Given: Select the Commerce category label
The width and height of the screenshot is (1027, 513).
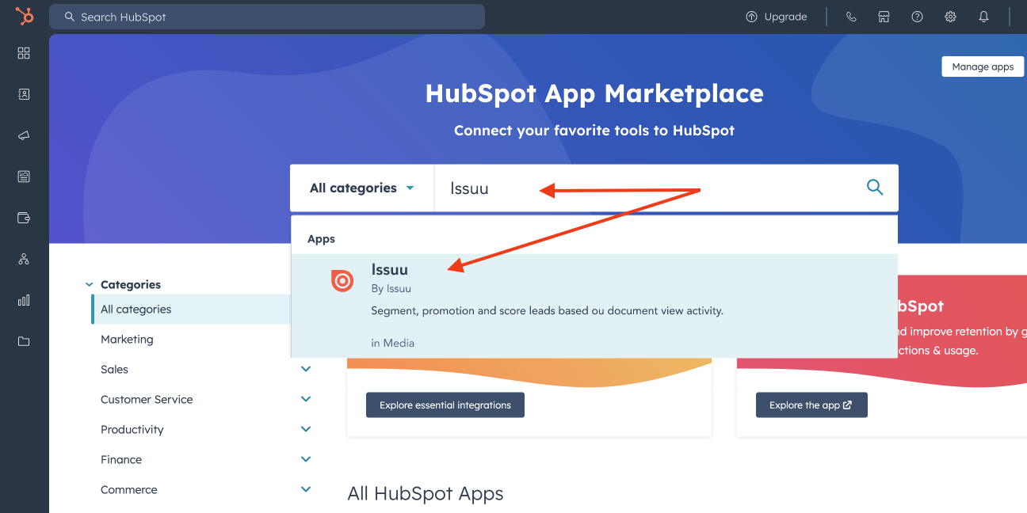Looking at the screenshot, I should [x=129, y=490].
